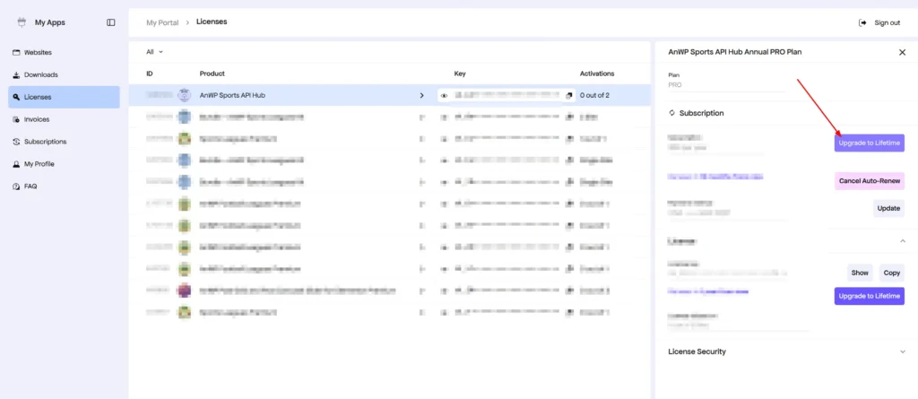Click the Subscriptions refresh icon
The height and width of the screenshot is (399, 918).
16,142
